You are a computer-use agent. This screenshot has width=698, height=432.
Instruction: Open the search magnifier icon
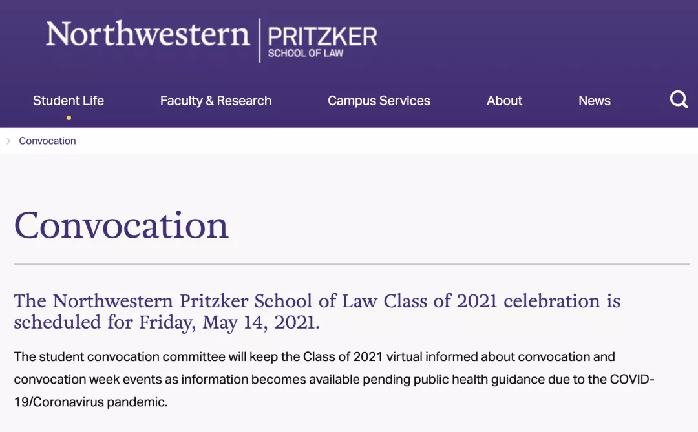(679, 100)
